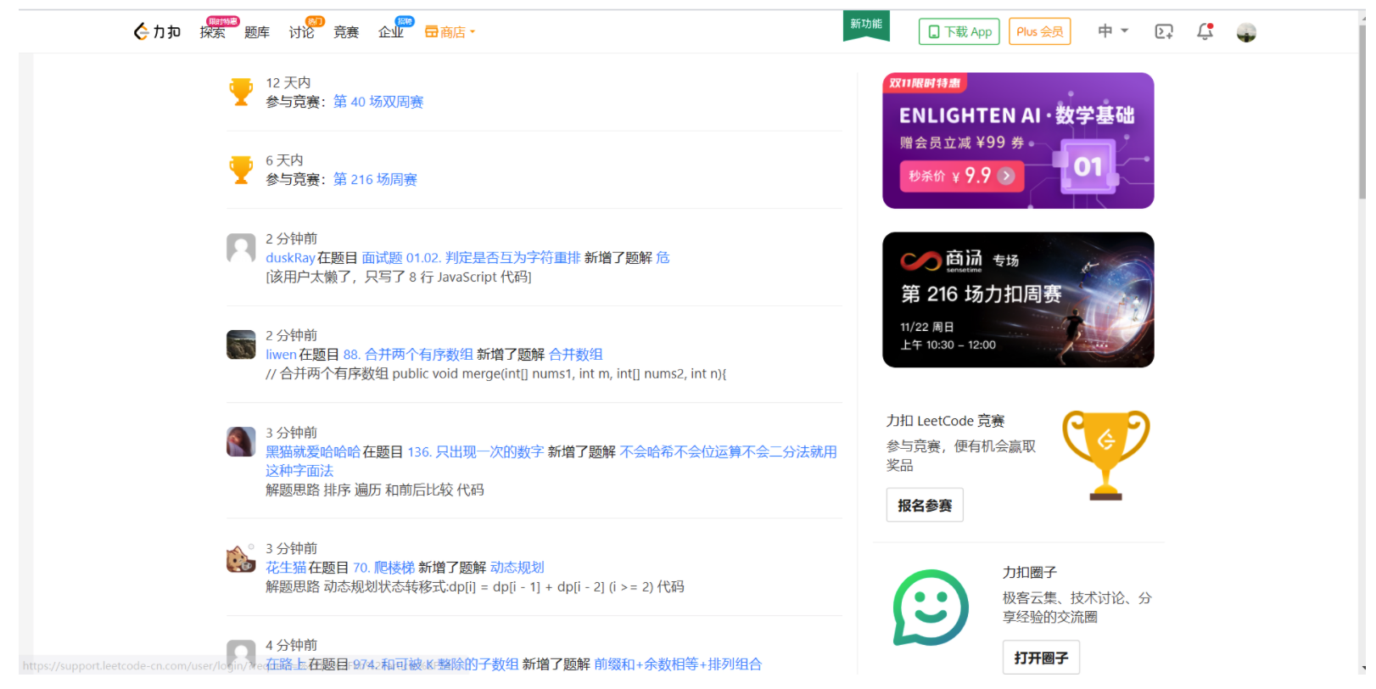The width and height of the screenshot is (1376, 689).
Task: Click the avatar of 花生猫
Action: pos(241,558)
